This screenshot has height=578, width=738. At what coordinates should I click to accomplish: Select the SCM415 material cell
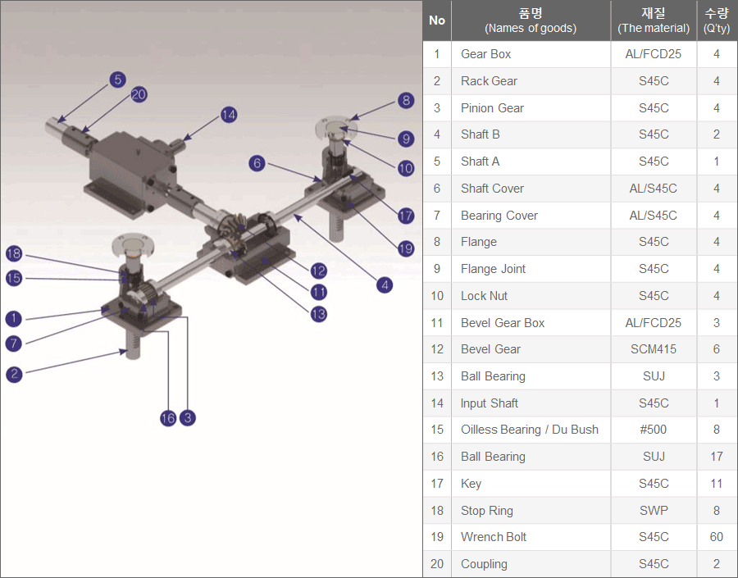[x=654, y=349]
